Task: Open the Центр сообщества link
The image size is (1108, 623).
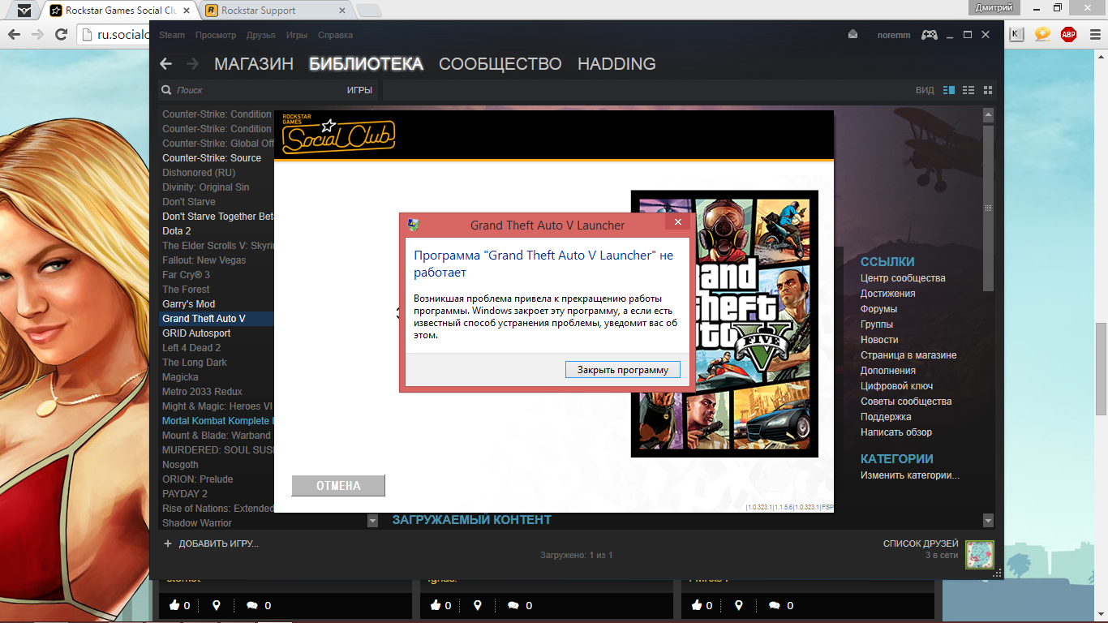Action: point(903,278)
